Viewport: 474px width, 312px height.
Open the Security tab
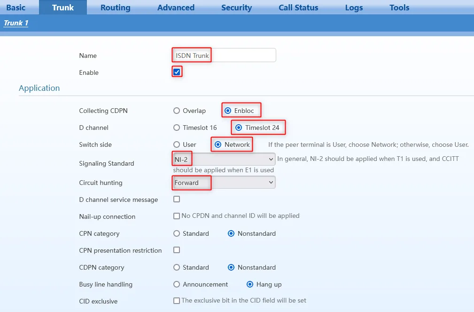236,8
